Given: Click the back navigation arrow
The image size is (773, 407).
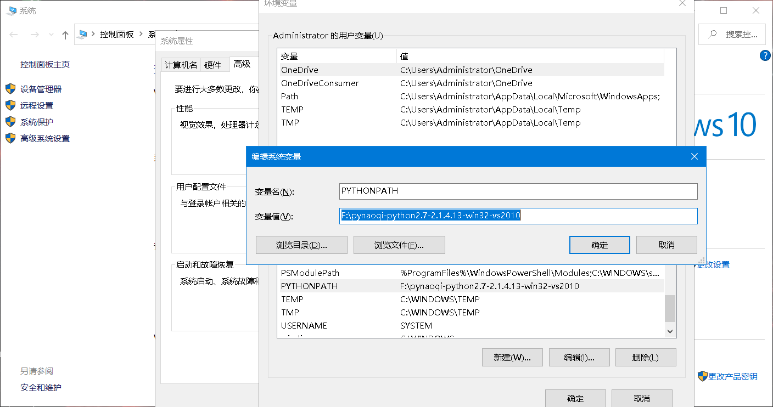Looking at the screenshot, I should [x=13, y=35].
